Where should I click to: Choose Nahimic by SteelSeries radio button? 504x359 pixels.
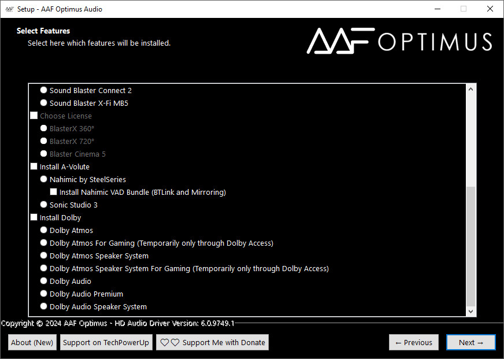pyautogui.click(x=44, y=179)
